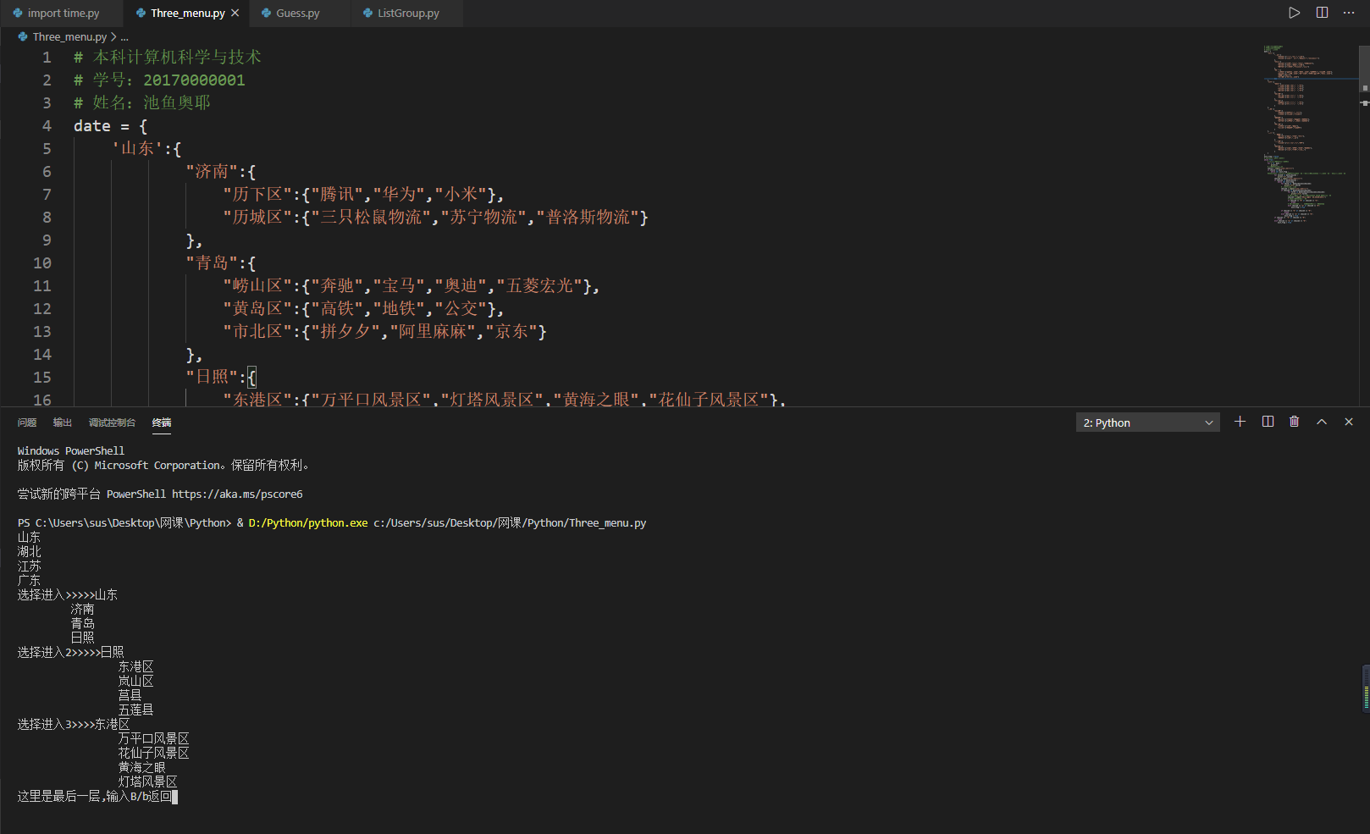Open the 'import time.py' tab
Screen dimensions: 1370x834
pos(63,14)
